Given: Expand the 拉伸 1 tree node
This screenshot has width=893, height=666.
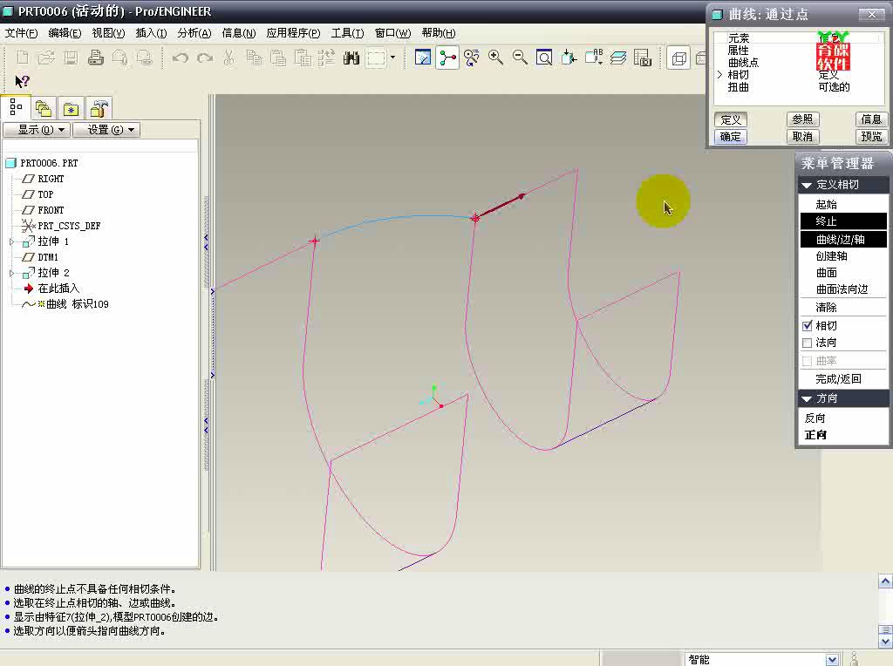Looking at the screenshot, I should coord(12,242).
